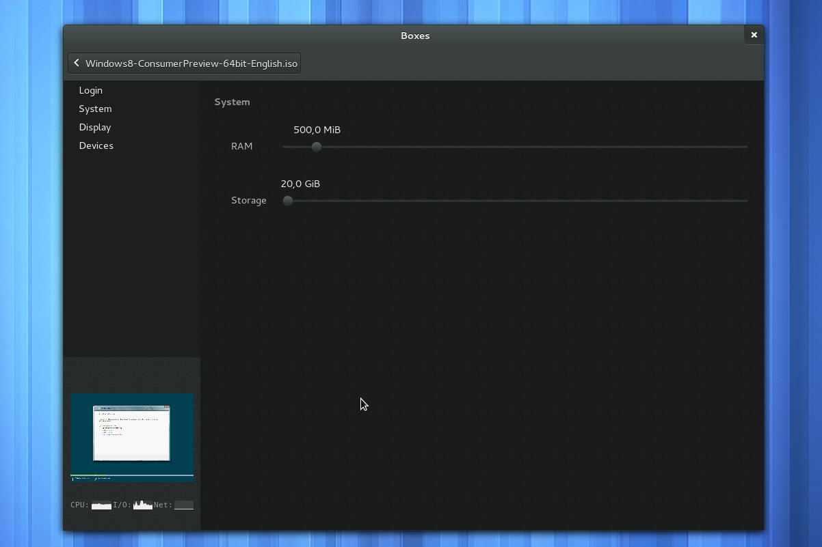Open the Display settings page

pos(94,127)
